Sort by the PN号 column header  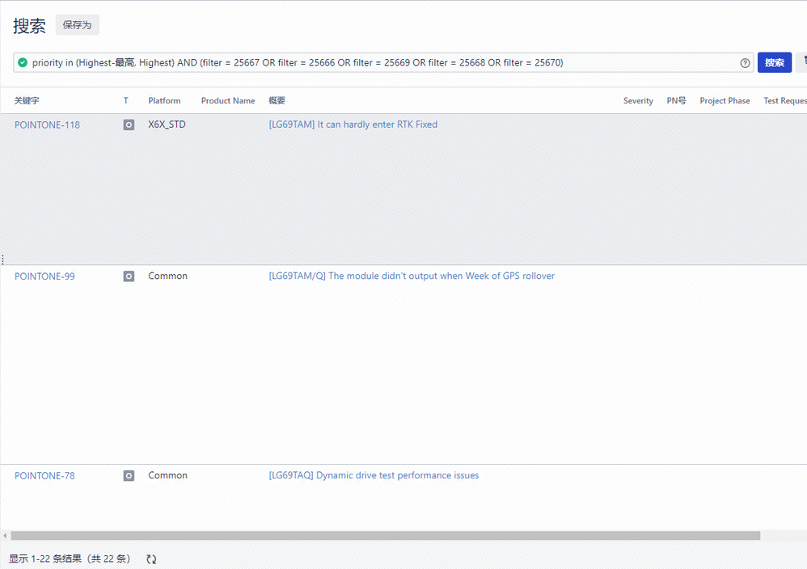pos(676,100)
